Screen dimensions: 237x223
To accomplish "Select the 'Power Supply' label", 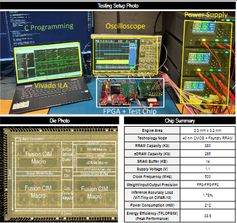I will [x=206, y=15].
